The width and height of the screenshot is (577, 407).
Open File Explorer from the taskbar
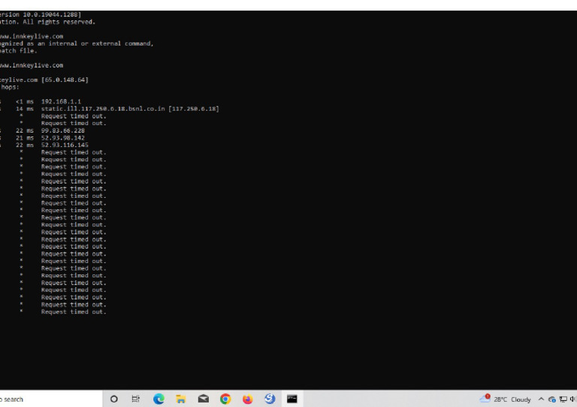(x=180, y=399)
